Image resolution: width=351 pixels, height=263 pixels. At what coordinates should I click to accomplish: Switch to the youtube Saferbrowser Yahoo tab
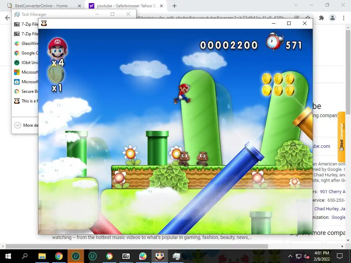(125, 6)
